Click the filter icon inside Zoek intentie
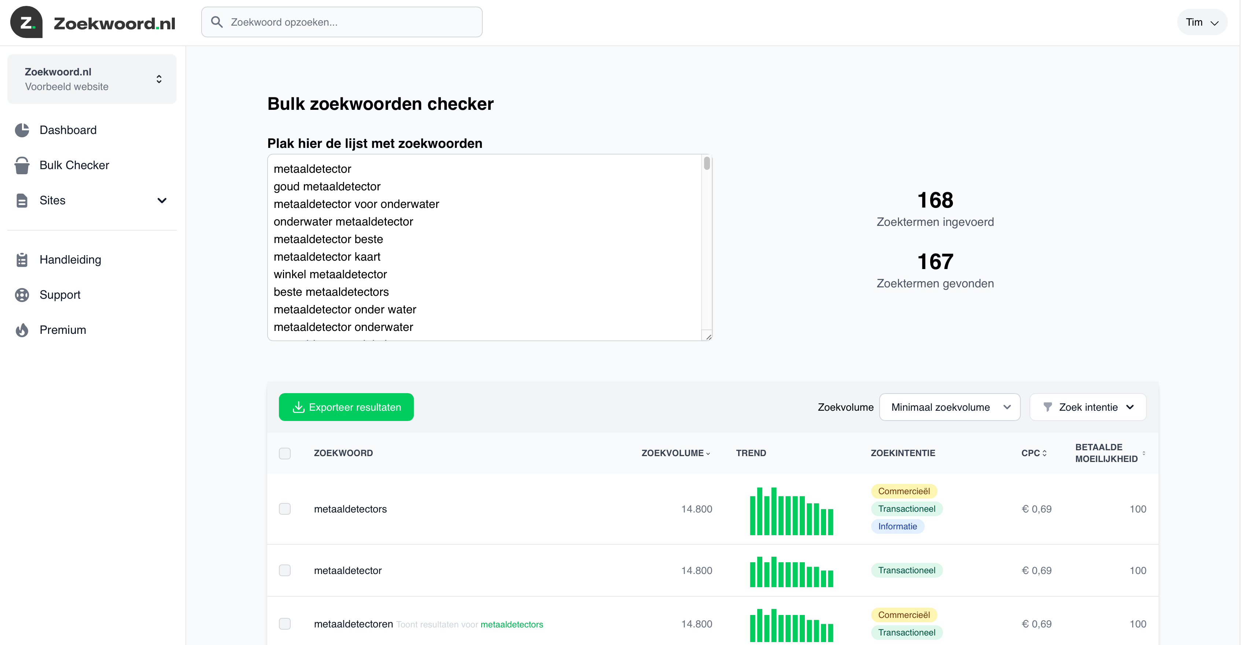 click(1049, 407)
